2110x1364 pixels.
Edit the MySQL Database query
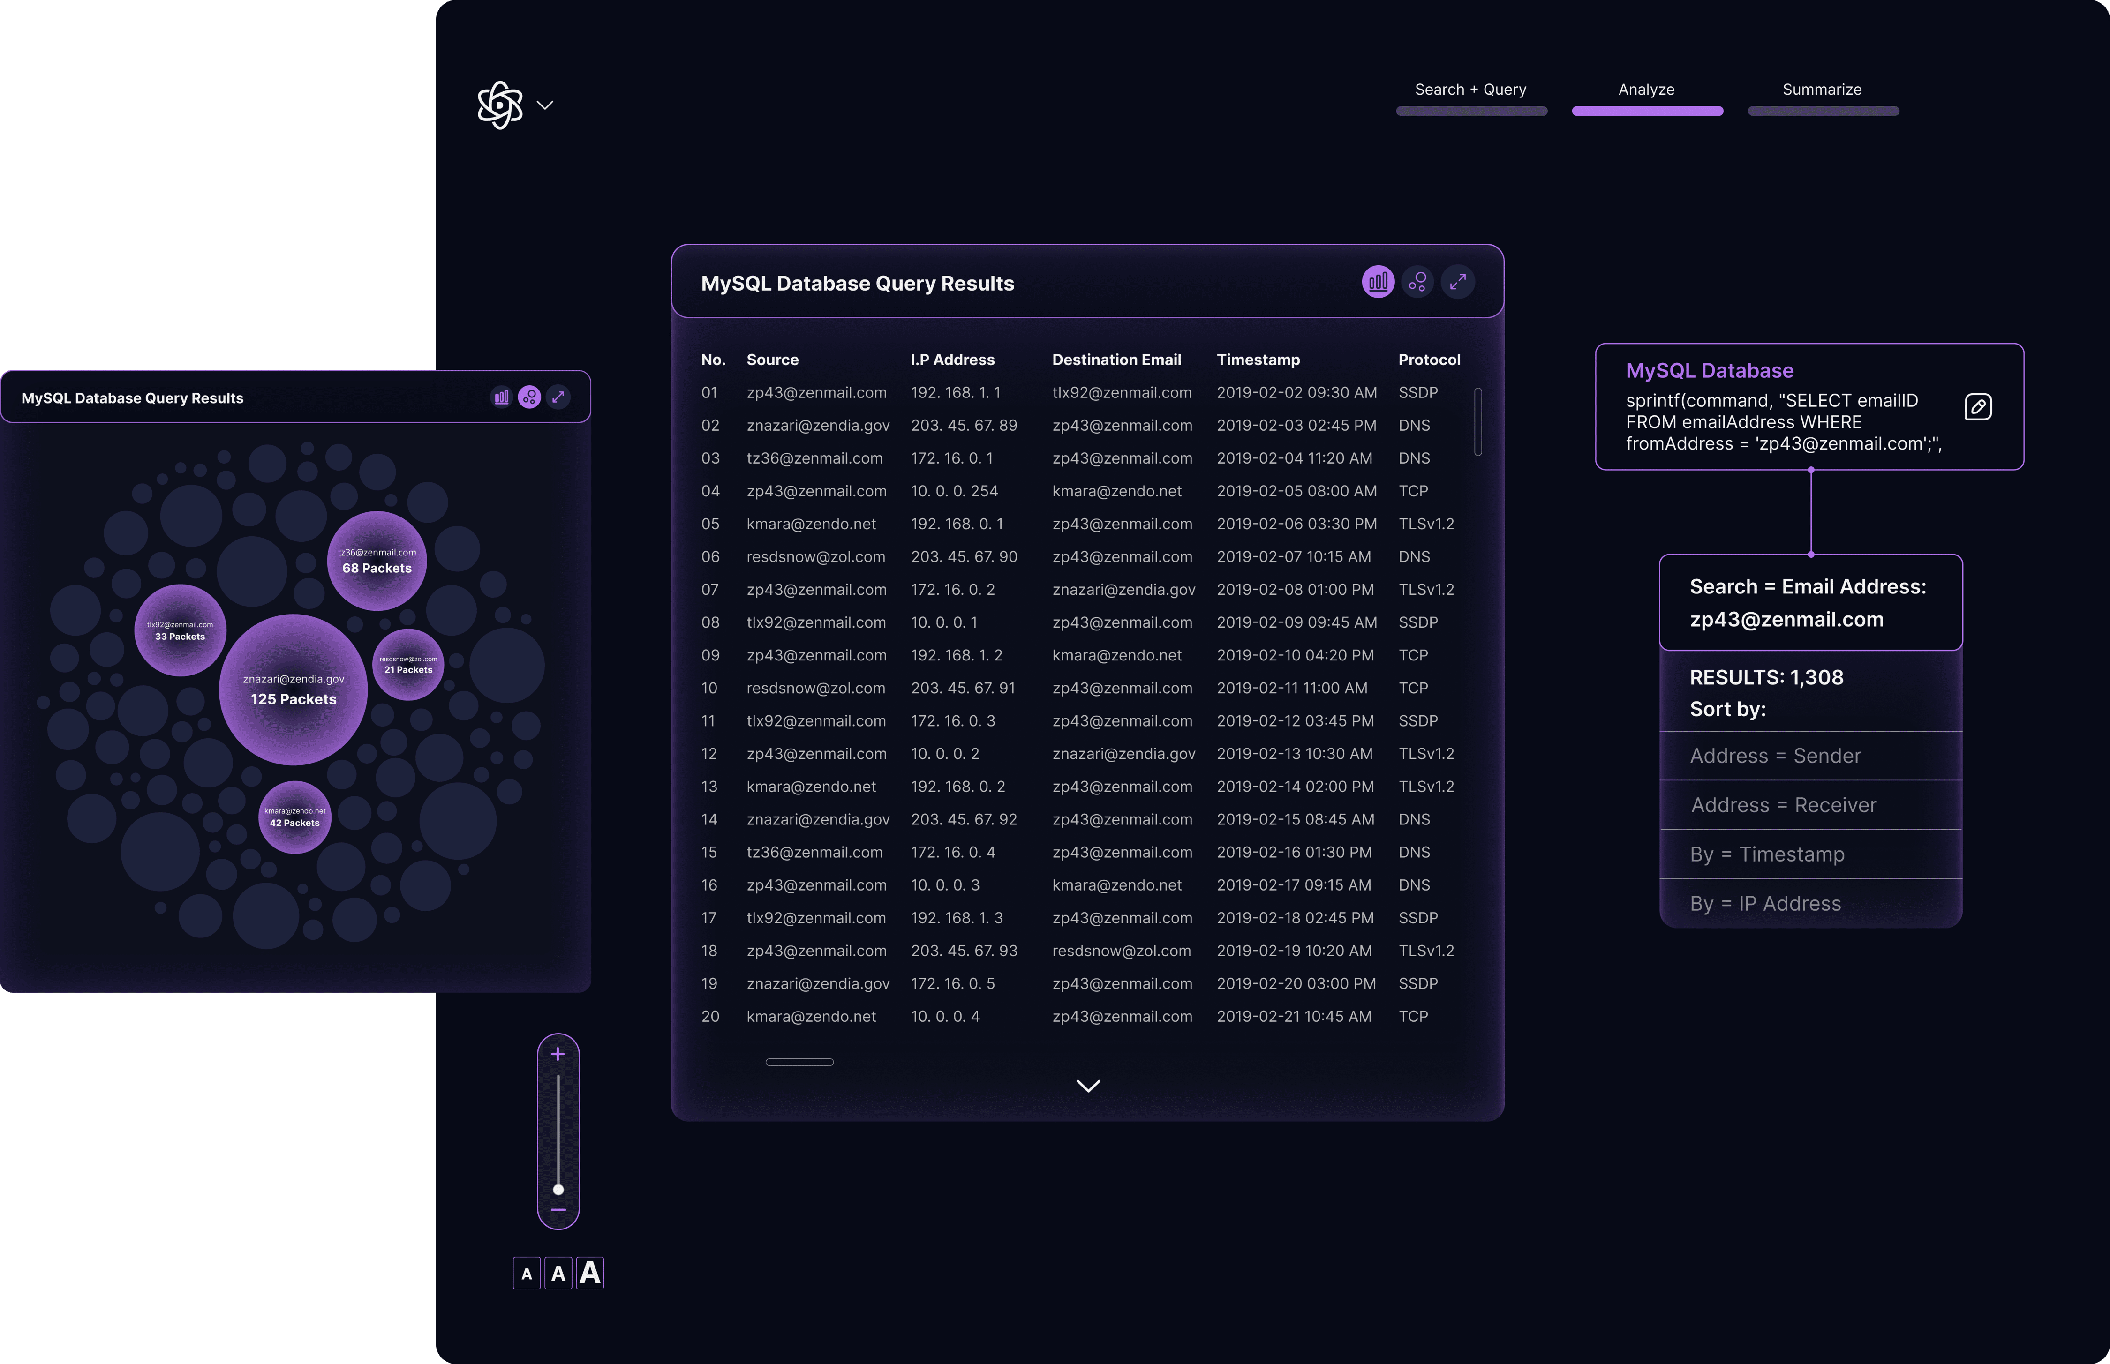click(1977, 406)
